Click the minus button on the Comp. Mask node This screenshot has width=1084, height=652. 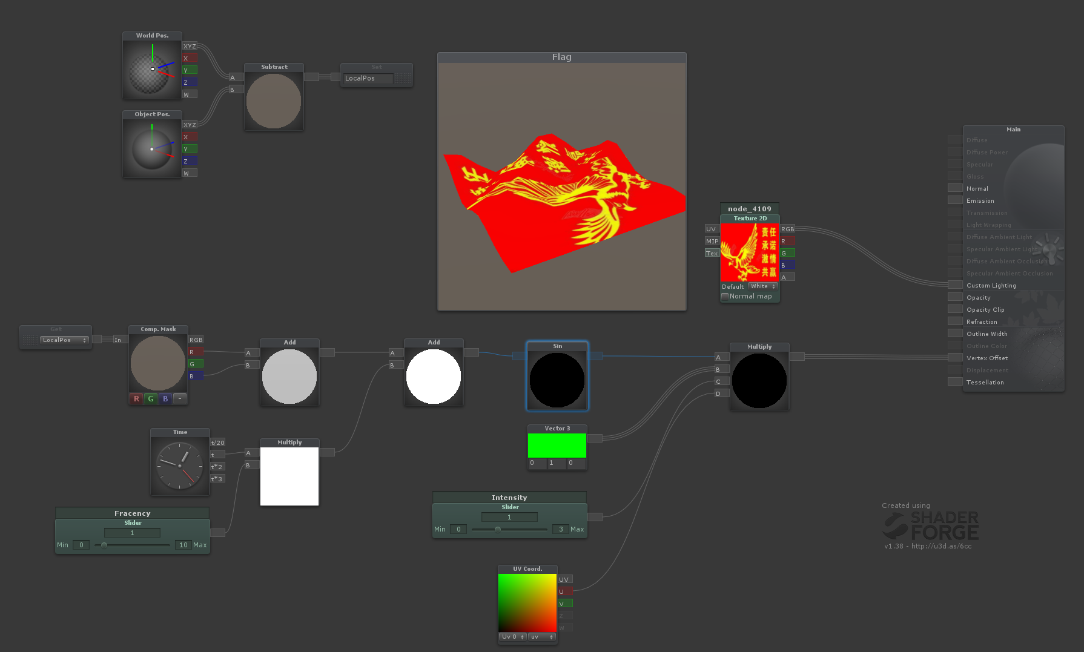tap(179, 398)
